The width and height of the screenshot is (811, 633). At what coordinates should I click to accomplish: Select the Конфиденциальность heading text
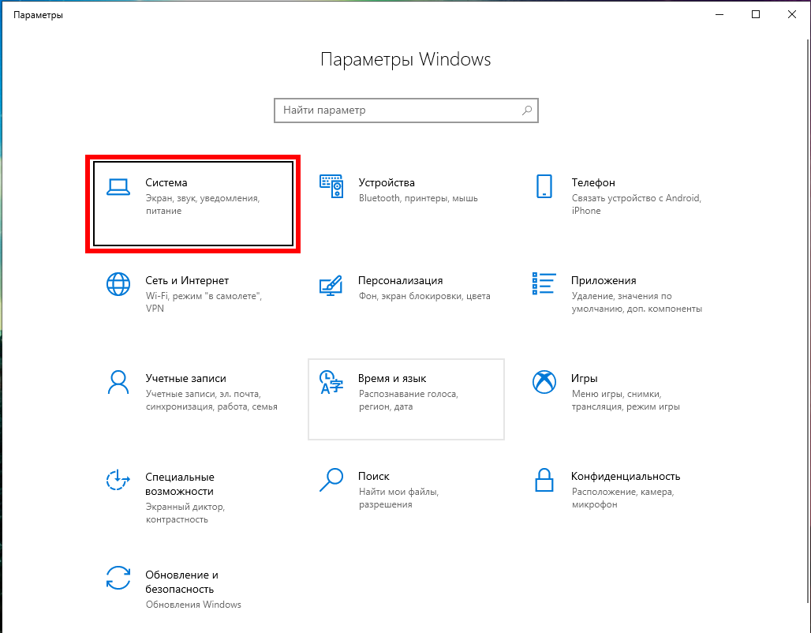pyautogui.click(x=626, y=476)
